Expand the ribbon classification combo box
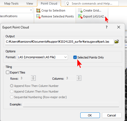This screenshot has height=121, width=127. tap(31, 10)
